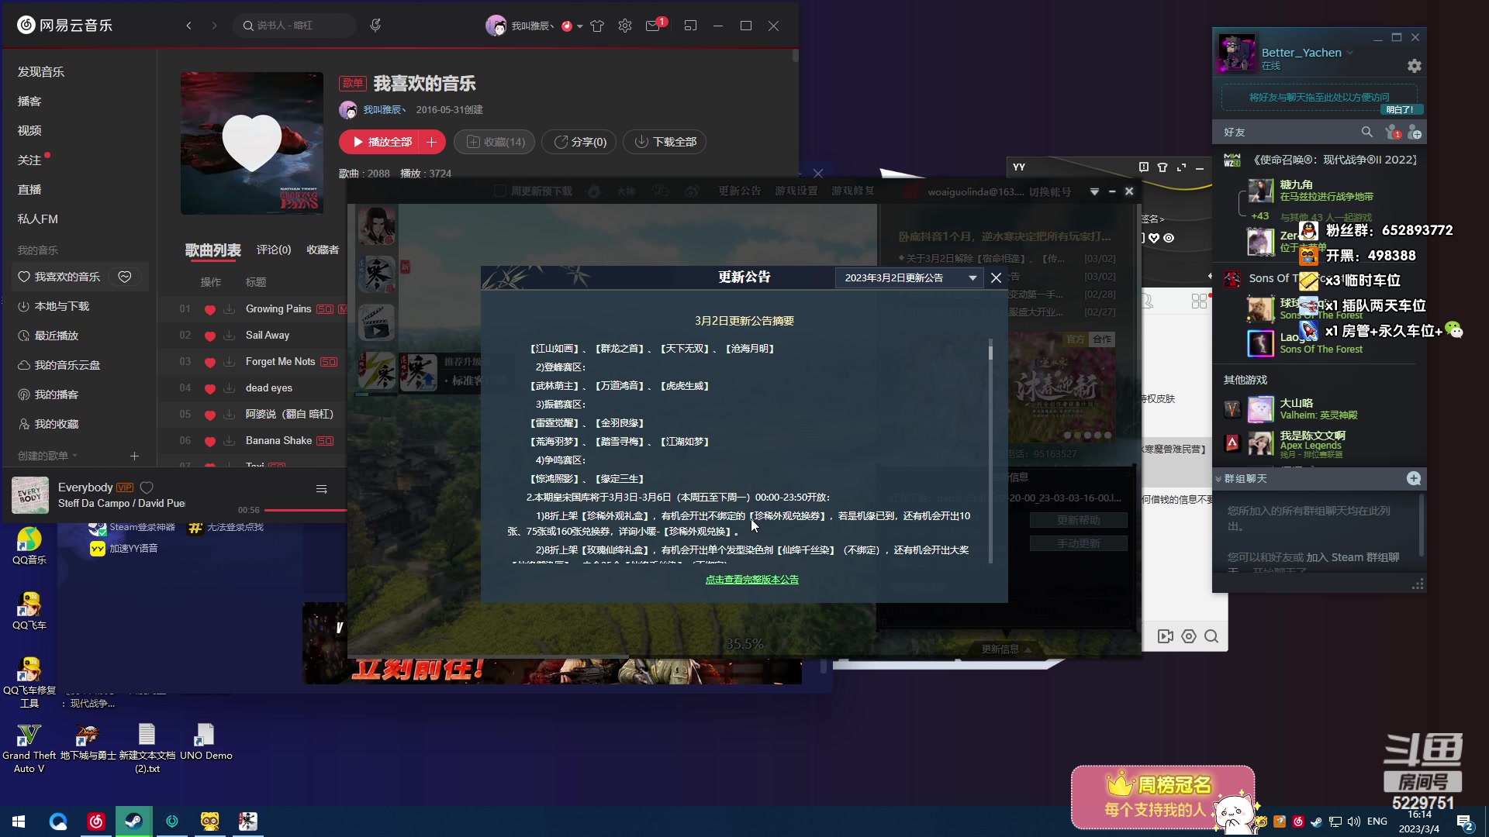Click the 下载全部 button

click(665, 142)
